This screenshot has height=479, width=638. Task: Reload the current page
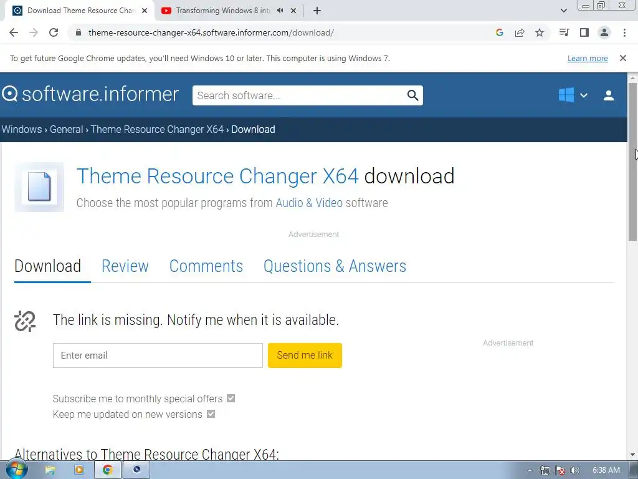click(x=54, y=32)
